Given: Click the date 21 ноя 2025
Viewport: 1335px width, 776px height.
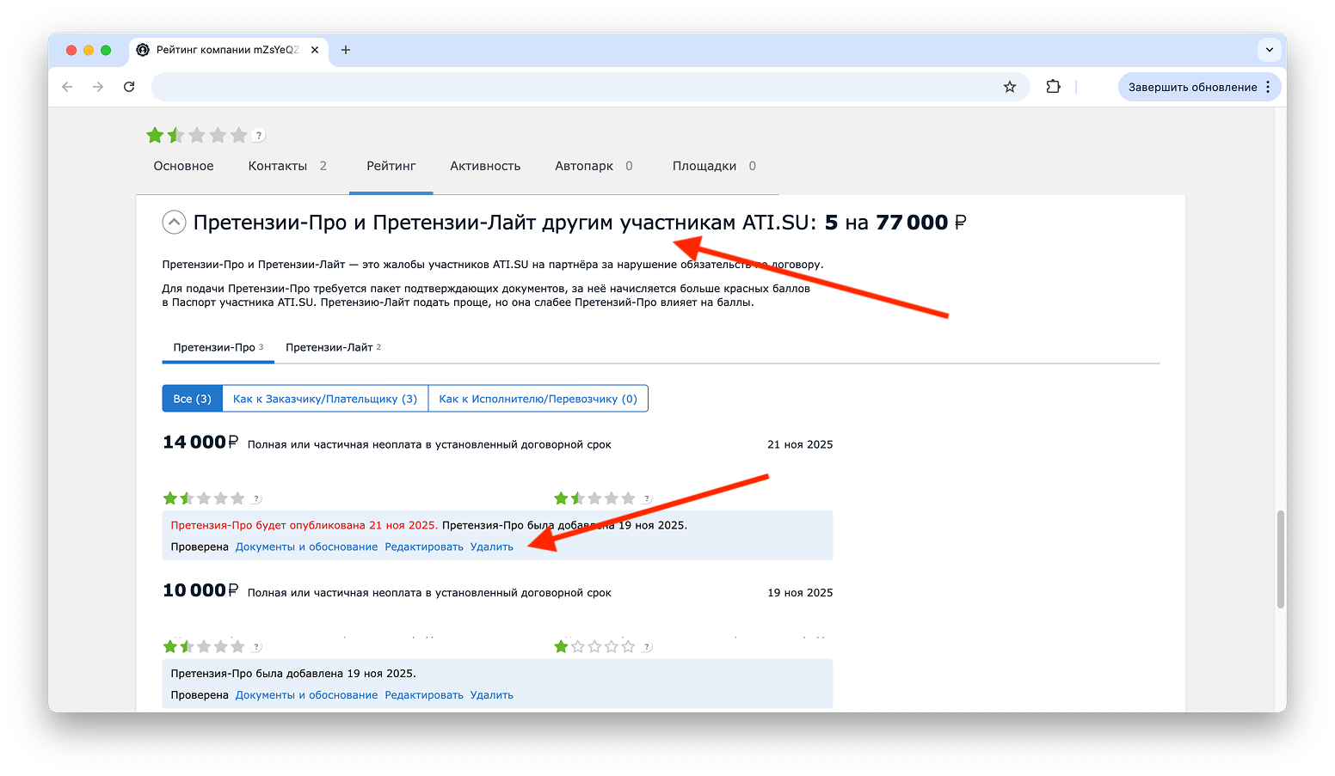Looking at the screenshot, I should pyautogui.click(x=800, y=444).
